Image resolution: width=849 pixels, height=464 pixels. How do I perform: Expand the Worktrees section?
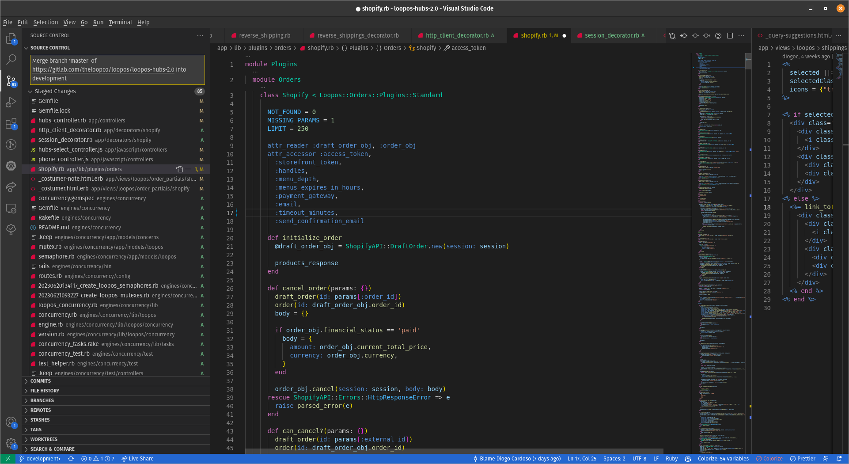coord(116,439)
